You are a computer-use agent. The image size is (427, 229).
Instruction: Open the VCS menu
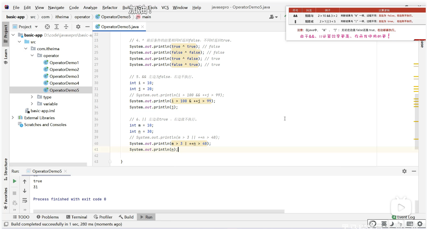[x=165, y=7]
